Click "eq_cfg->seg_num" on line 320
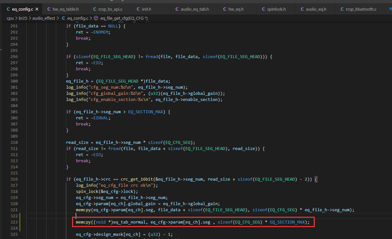Screen dimensions: 392x239 (95, 197)
